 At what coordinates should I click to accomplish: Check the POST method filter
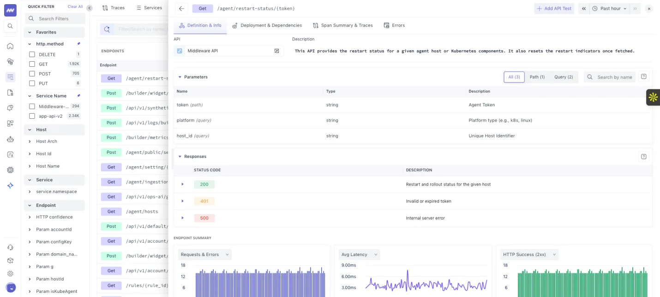point(32,74)
